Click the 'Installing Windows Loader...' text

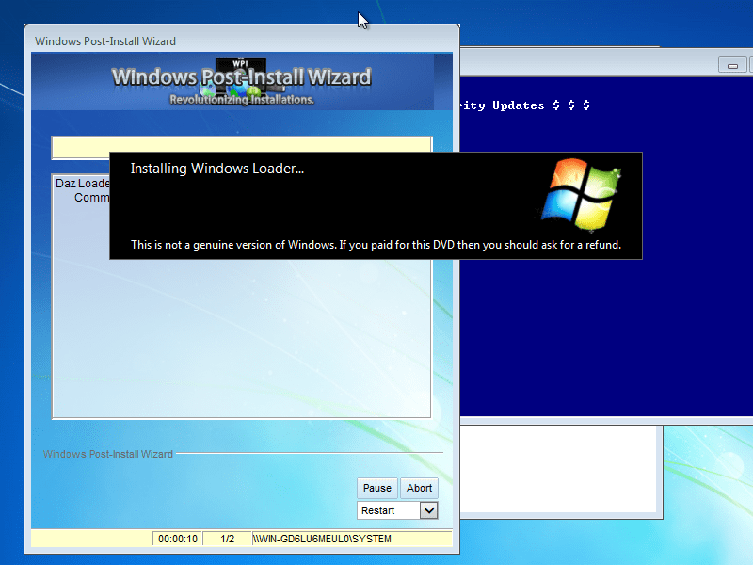(217, 169)
